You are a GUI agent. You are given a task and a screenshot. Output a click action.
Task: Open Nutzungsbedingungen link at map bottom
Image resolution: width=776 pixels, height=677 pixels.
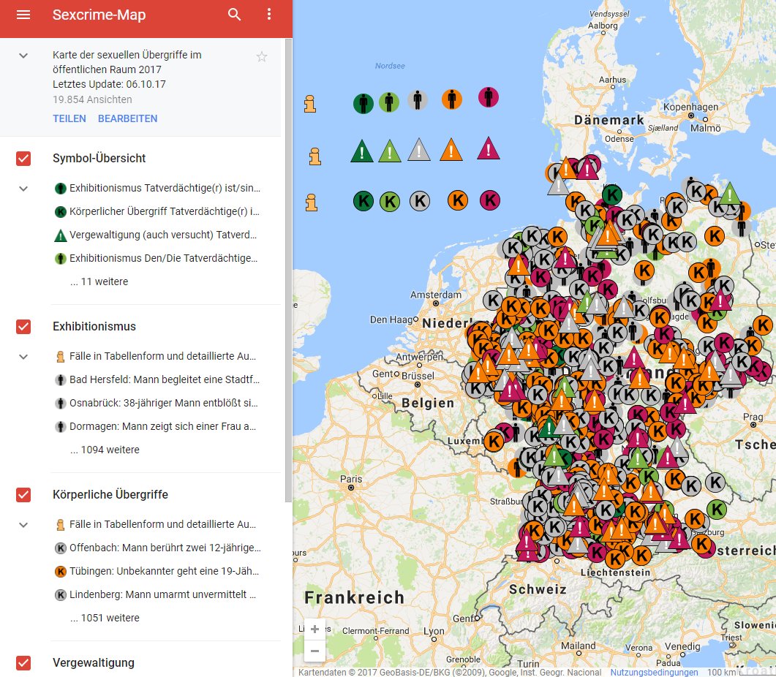[655, 672]
